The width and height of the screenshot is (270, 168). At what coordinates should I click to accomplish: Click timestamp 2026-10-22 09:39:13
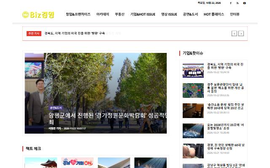point(218,113)
